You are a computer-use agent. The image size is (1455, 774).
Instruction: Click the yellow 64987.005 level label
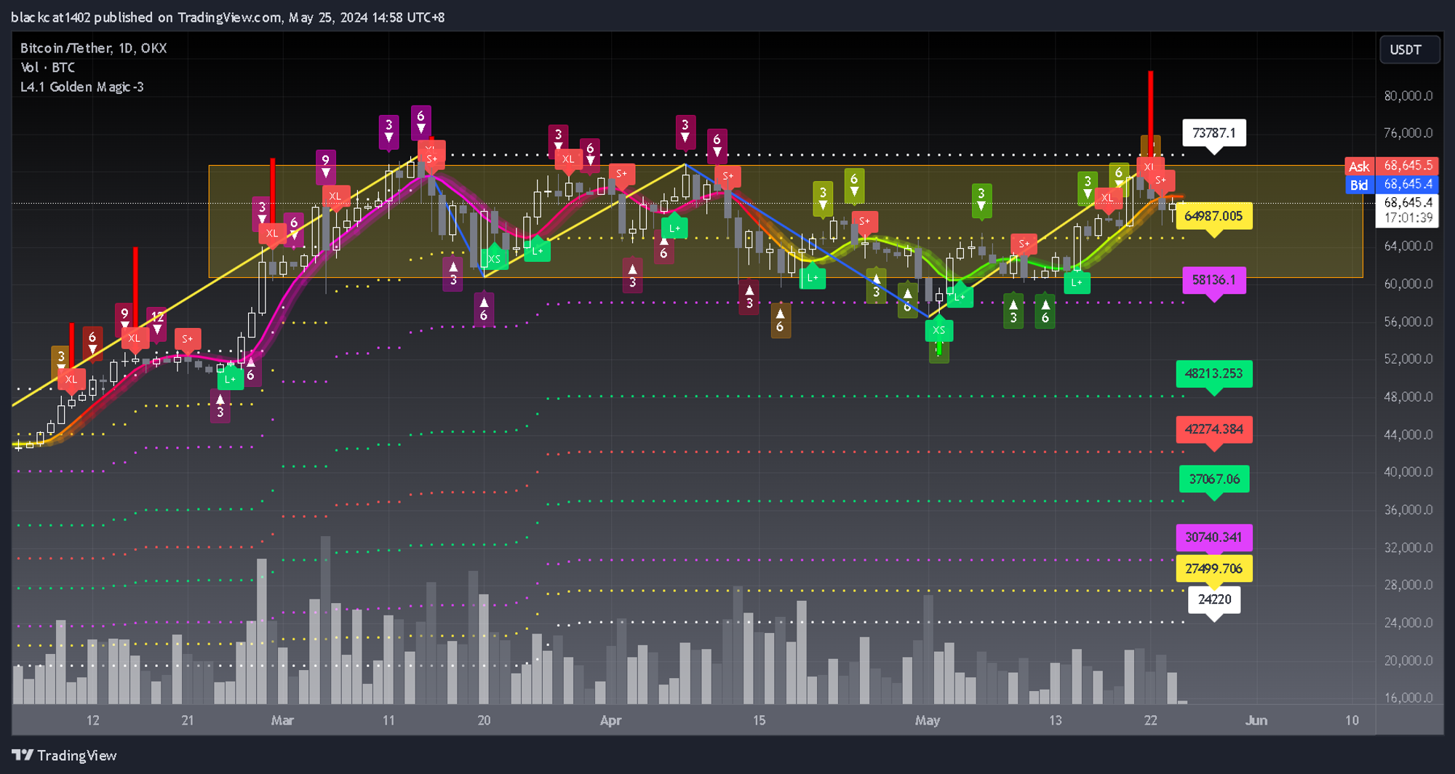[1213, 216]
